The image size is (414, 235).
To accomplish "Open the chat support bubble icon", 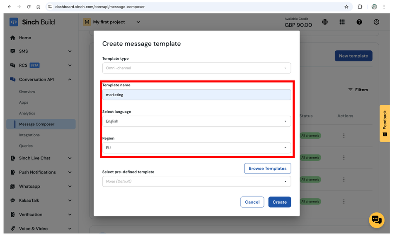I will coord(376,220).
